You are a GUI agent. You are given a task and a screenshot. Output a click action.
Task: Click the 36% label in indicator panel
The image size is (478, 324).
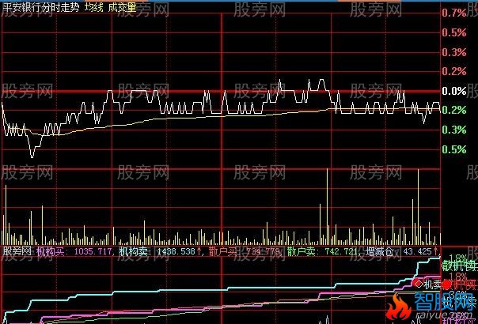(x=458, y=295)
